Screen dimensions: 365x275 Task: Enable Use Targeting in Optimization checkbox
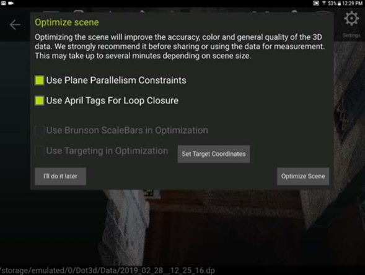(39, 151)
